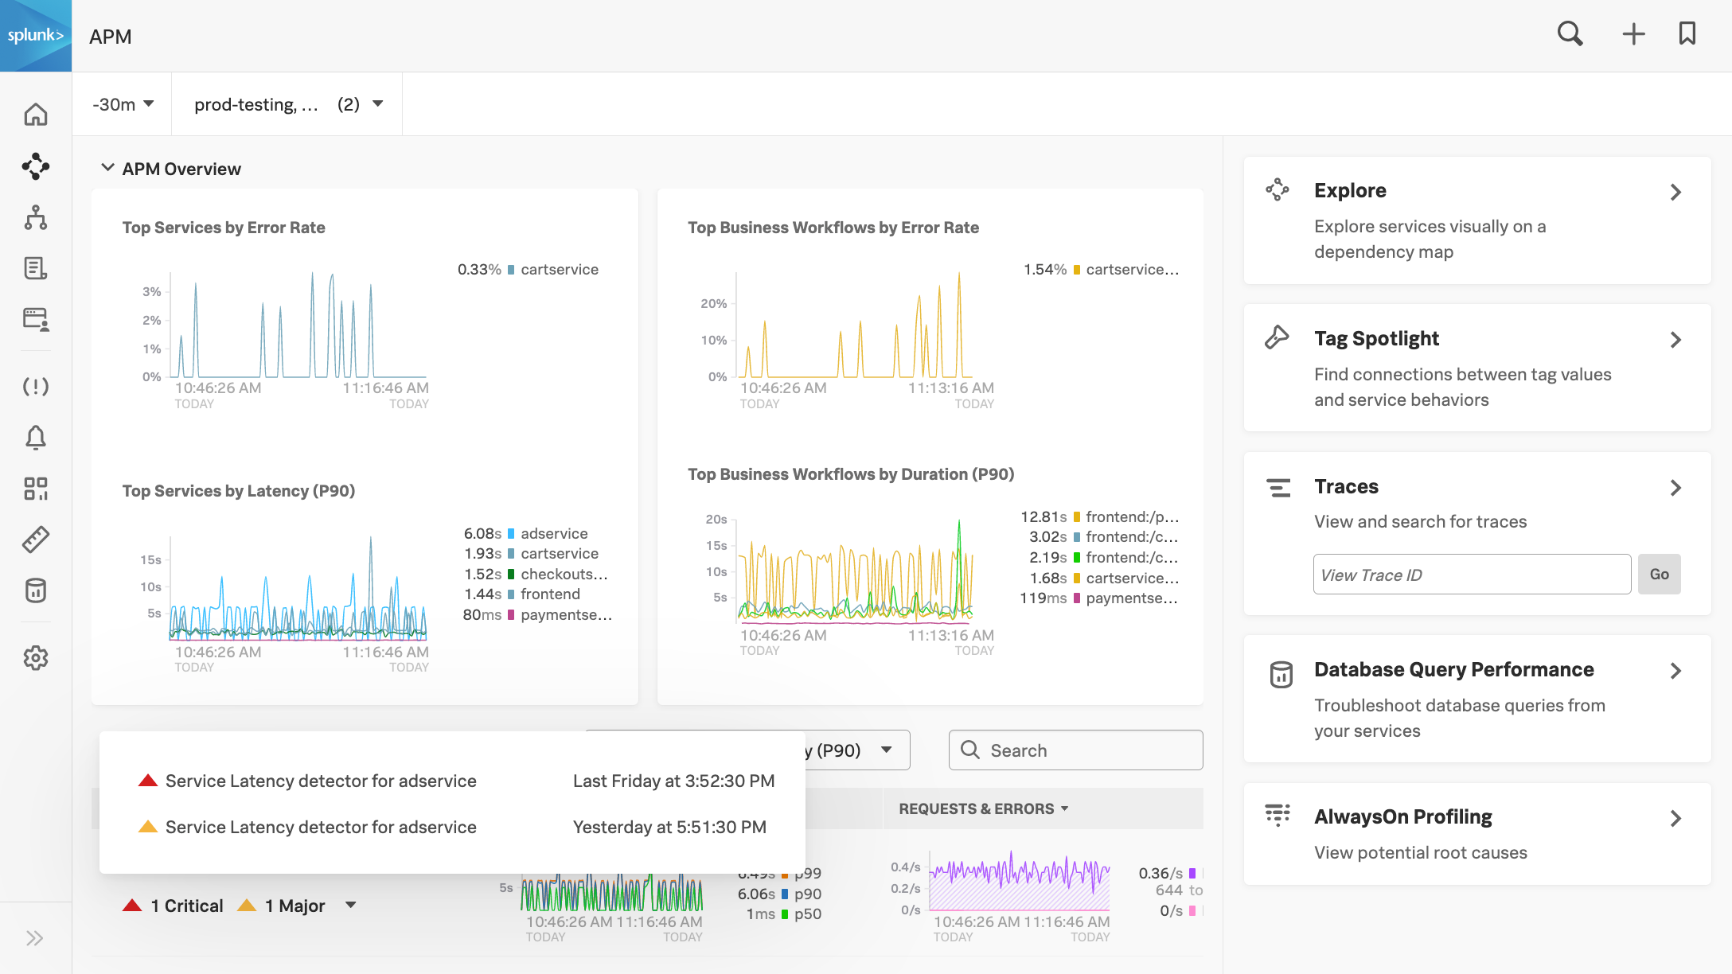
Task: Open the detectors exclamation icon in the sidebar
Action: click(36, 387)
